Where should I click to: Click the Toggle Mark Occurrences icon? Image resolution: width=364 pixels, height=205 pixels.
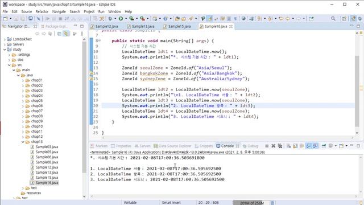210,19
